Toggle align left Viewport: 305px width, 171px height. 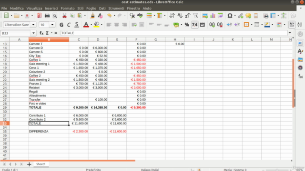coord(109,25)
